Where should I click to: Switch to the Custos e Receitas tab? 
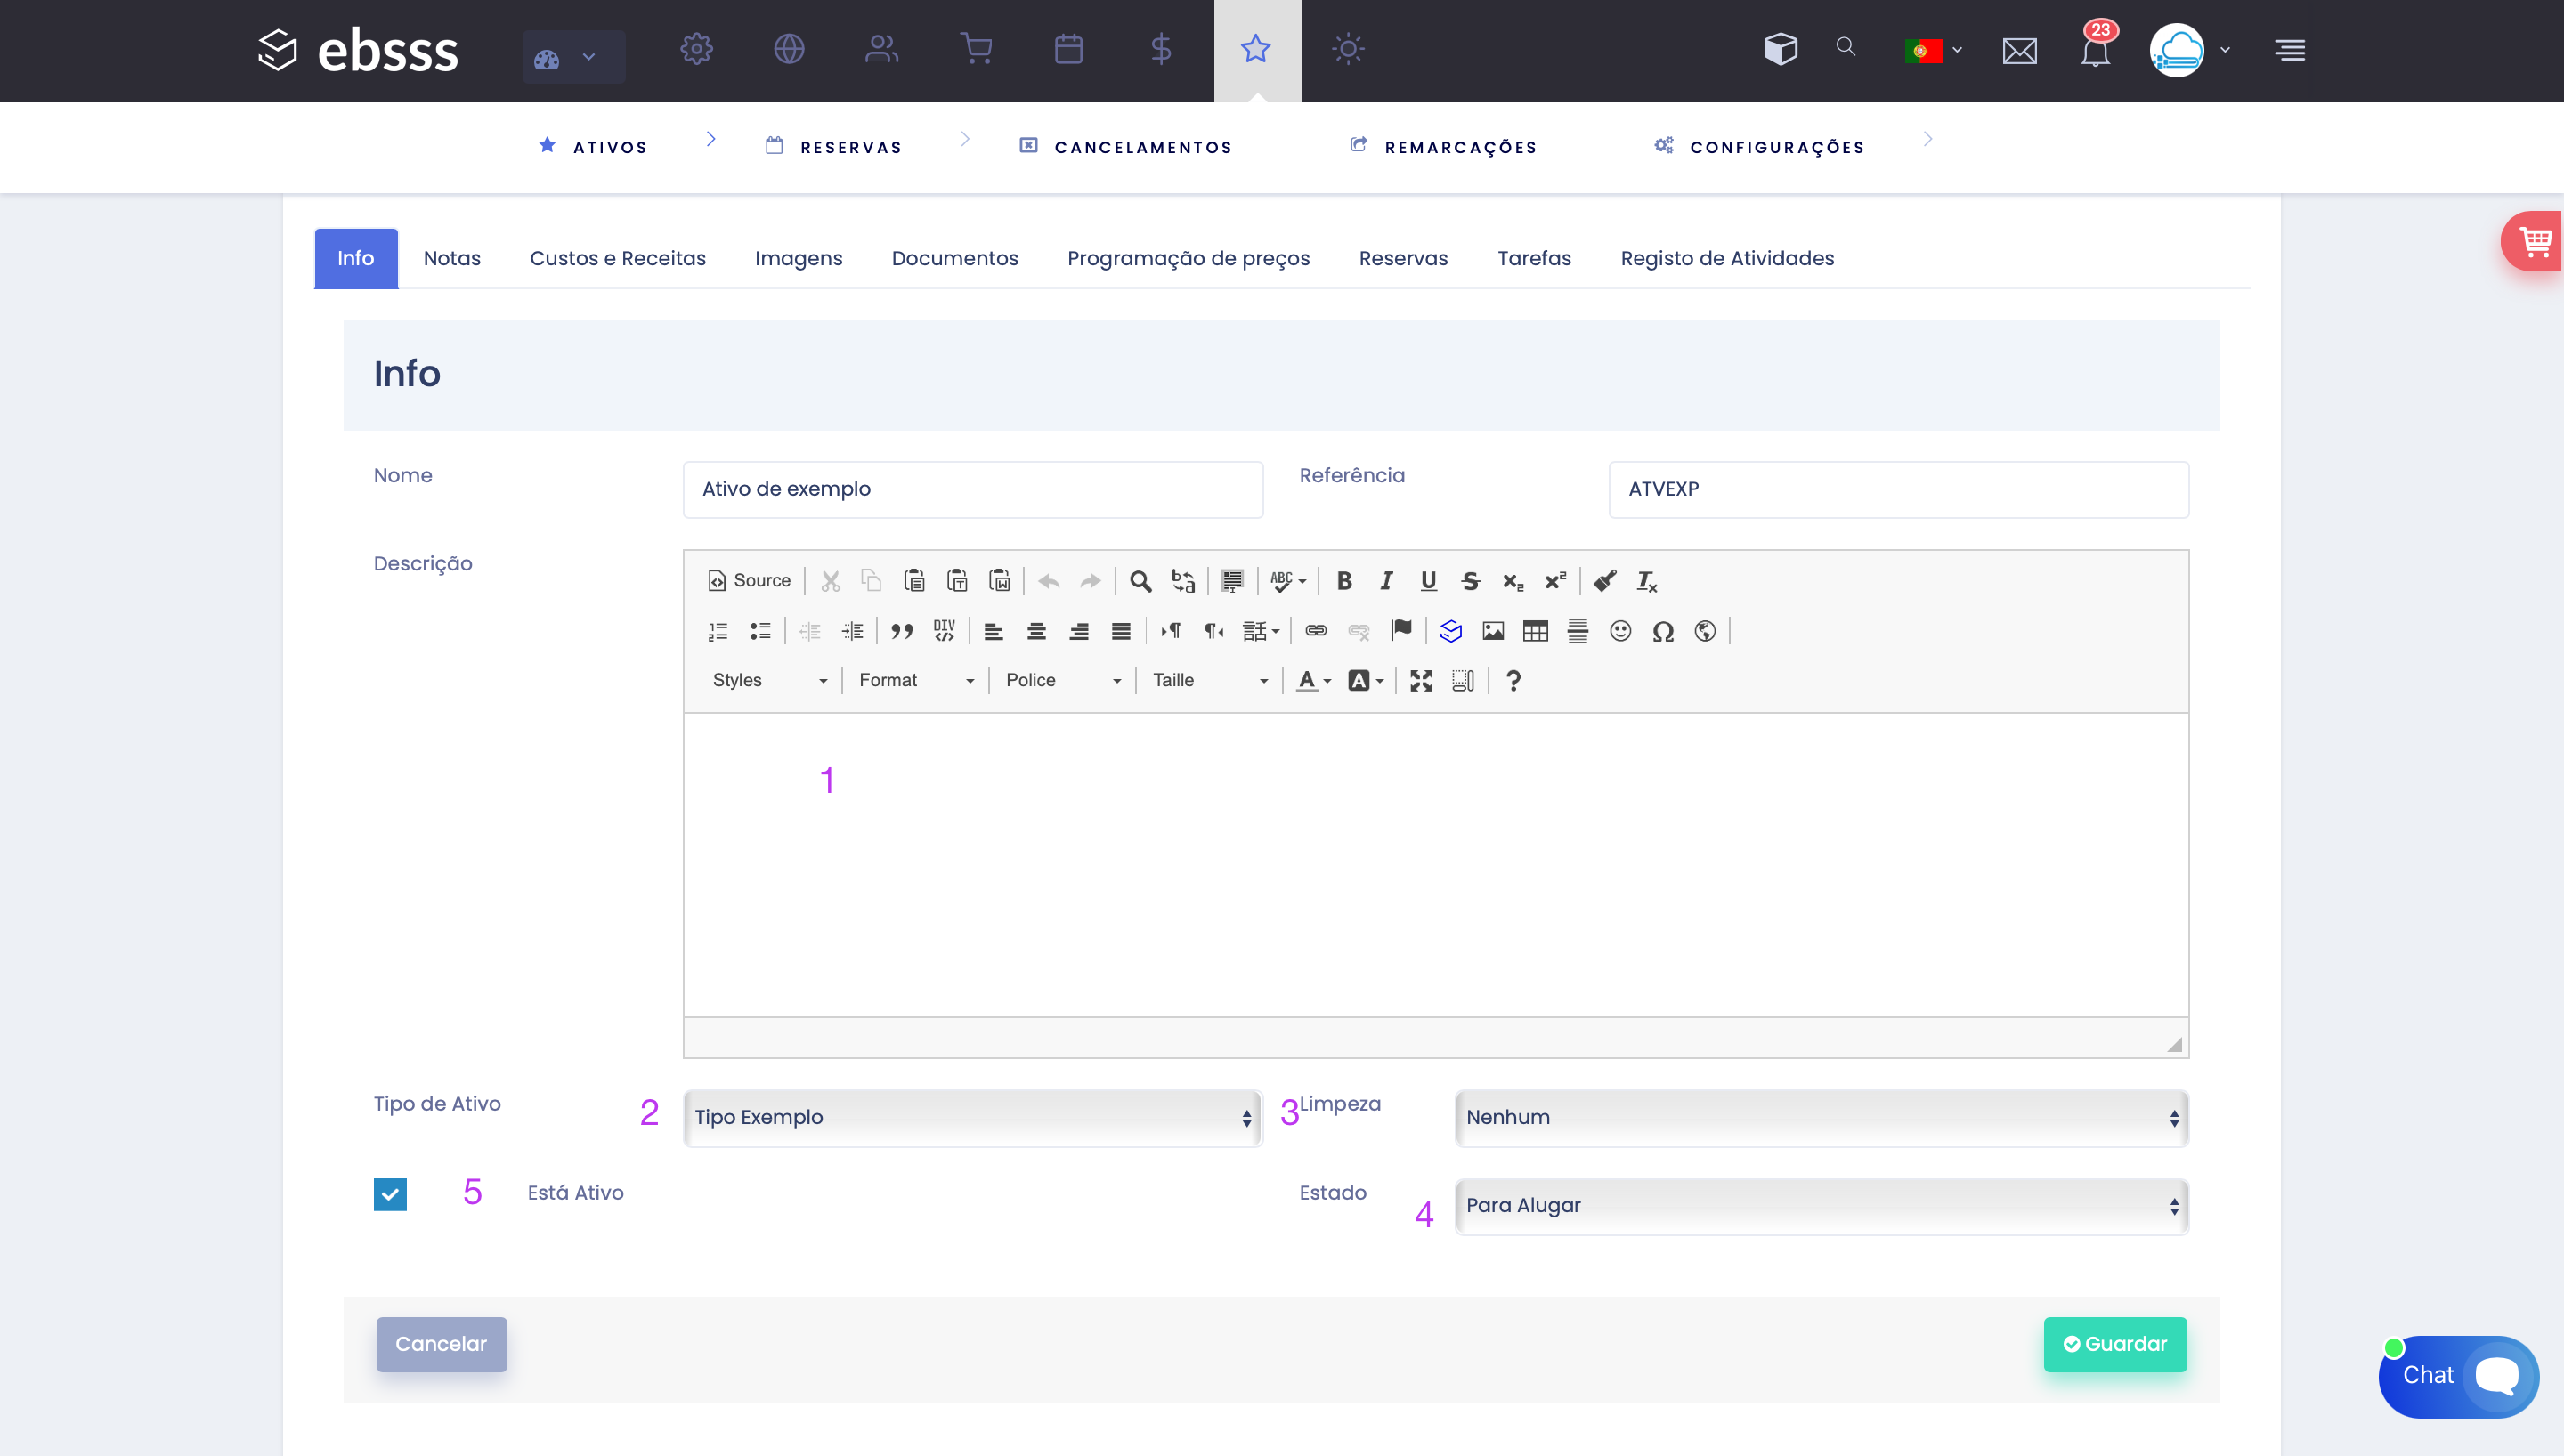(617, 258)
